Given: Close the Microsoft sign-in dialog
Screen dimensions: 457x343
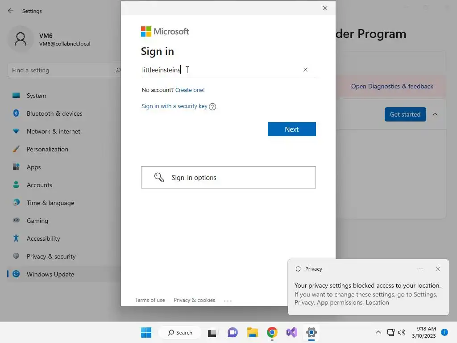Looking at the screenshot, I should tap(325, 8).
